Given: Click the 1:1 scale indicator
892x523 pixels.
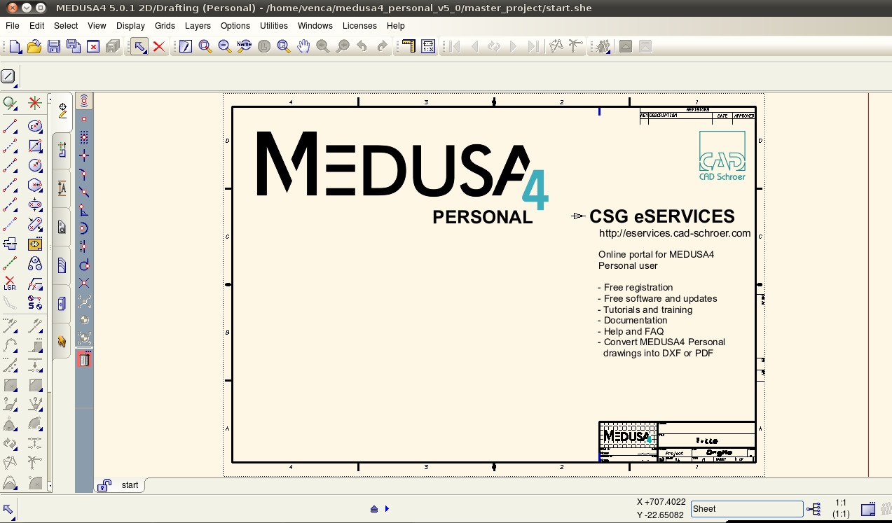Looking at the screenshot, I should click(842, 503).
